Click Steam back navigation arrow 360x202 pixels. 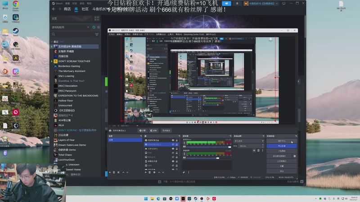coord(54,9)
